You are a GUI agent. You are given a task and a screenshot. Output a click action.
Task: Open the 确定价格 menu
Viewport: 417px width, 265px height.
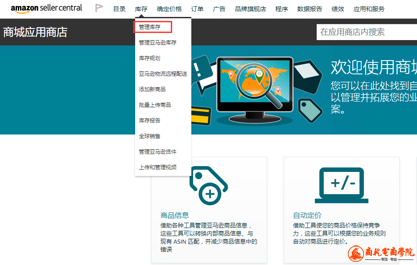click(x=169, y=9)
